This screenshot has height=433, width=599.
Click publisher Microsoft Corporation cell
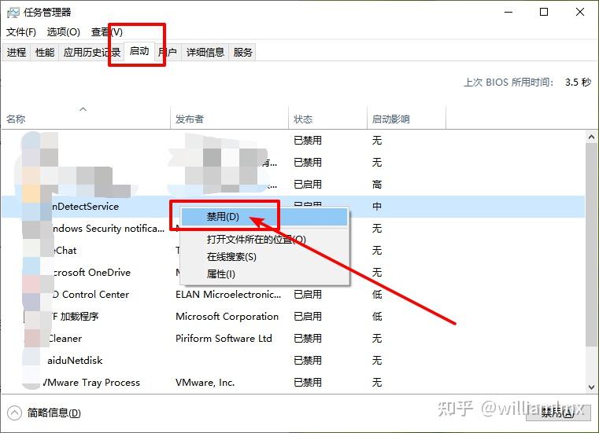pos(227,317)
